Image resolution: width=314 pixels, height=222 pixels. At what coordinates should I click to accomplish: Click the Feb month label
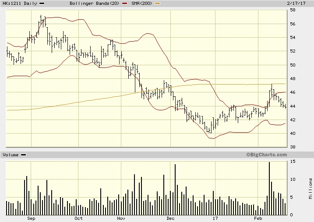(258, 218)
